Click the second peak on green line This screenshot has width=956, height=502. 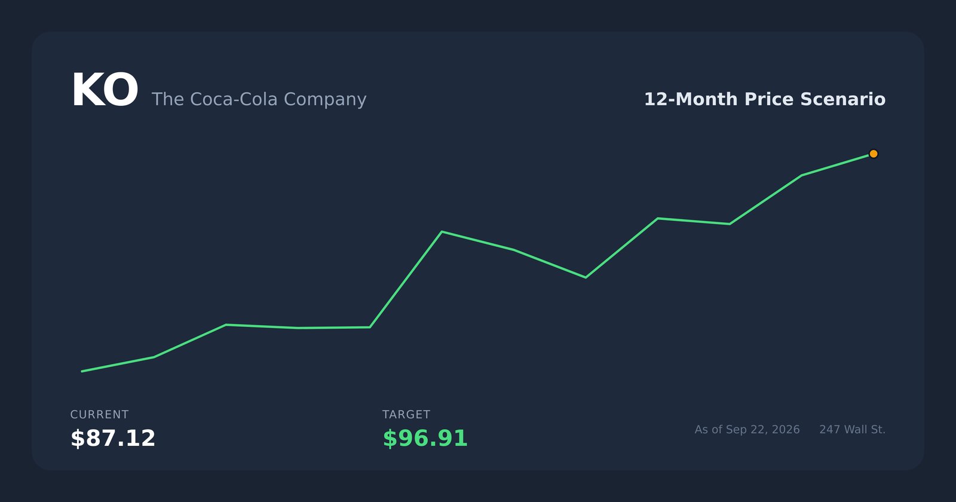coord(657,218)
